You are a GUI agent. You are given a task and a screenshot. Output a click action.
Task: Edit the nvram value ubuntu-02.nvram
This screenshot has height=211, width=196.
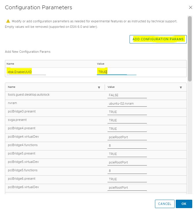[x=127, y=104]
